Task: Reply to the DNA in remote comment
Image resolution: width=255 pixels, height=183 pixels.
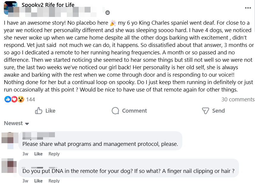Action: [54, 181]
